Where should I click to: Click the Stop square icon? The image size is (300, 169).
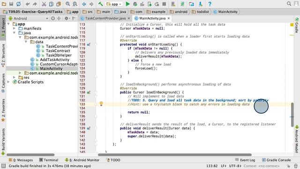(x=164, y=4)
